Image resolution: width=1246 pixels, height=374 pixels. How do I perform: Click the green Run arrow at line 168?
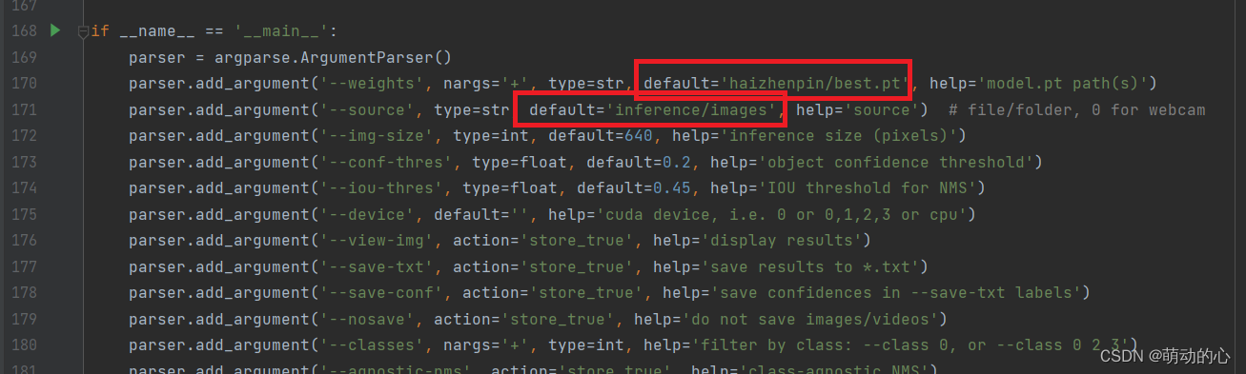(x=54, y=30)
